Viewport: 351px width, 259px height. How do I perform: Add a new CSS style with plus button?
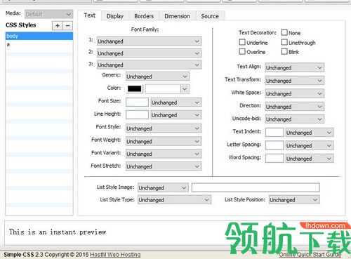point(58,25)
